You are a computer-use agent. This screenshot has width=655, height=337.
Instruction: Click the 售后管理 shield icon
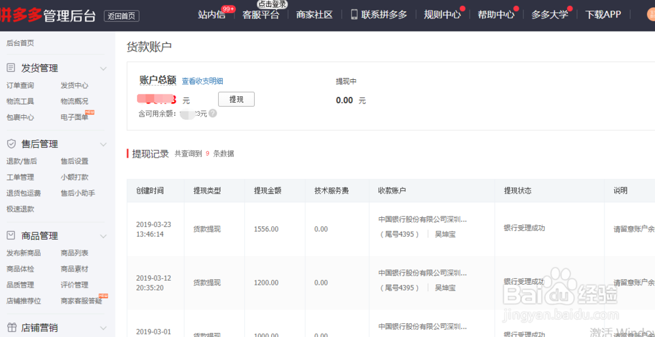(x=11, y=144)
